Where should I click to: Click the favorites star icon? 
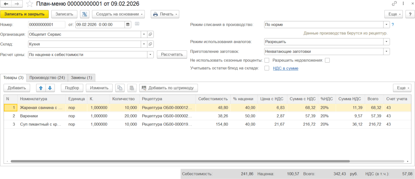click(x=30, y=4)
